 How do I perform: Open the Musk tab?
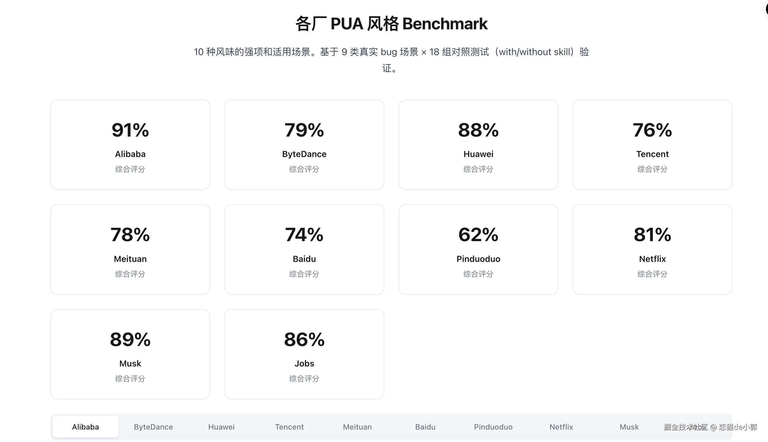click(x=629, y=427)
